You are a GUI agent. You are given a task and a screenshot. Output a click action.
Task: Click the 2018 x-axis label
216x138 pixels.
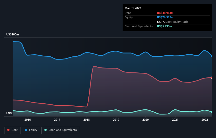[x=87, y=120]
